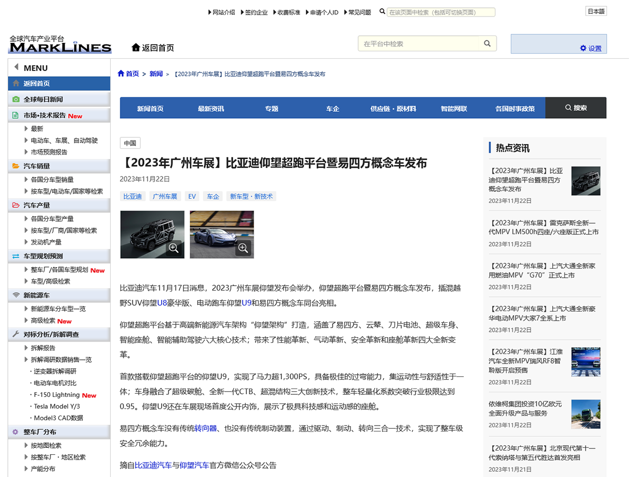Zoom the Yangwang U8 photo magnifier
The height and width of the screenshot is (477, 636).
[x=174, y=248]
